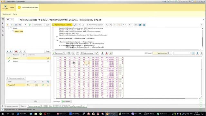This screenshot has width=206, height=116.
Task: Click the red A font color icon
Action: click(x=107, y=53)
